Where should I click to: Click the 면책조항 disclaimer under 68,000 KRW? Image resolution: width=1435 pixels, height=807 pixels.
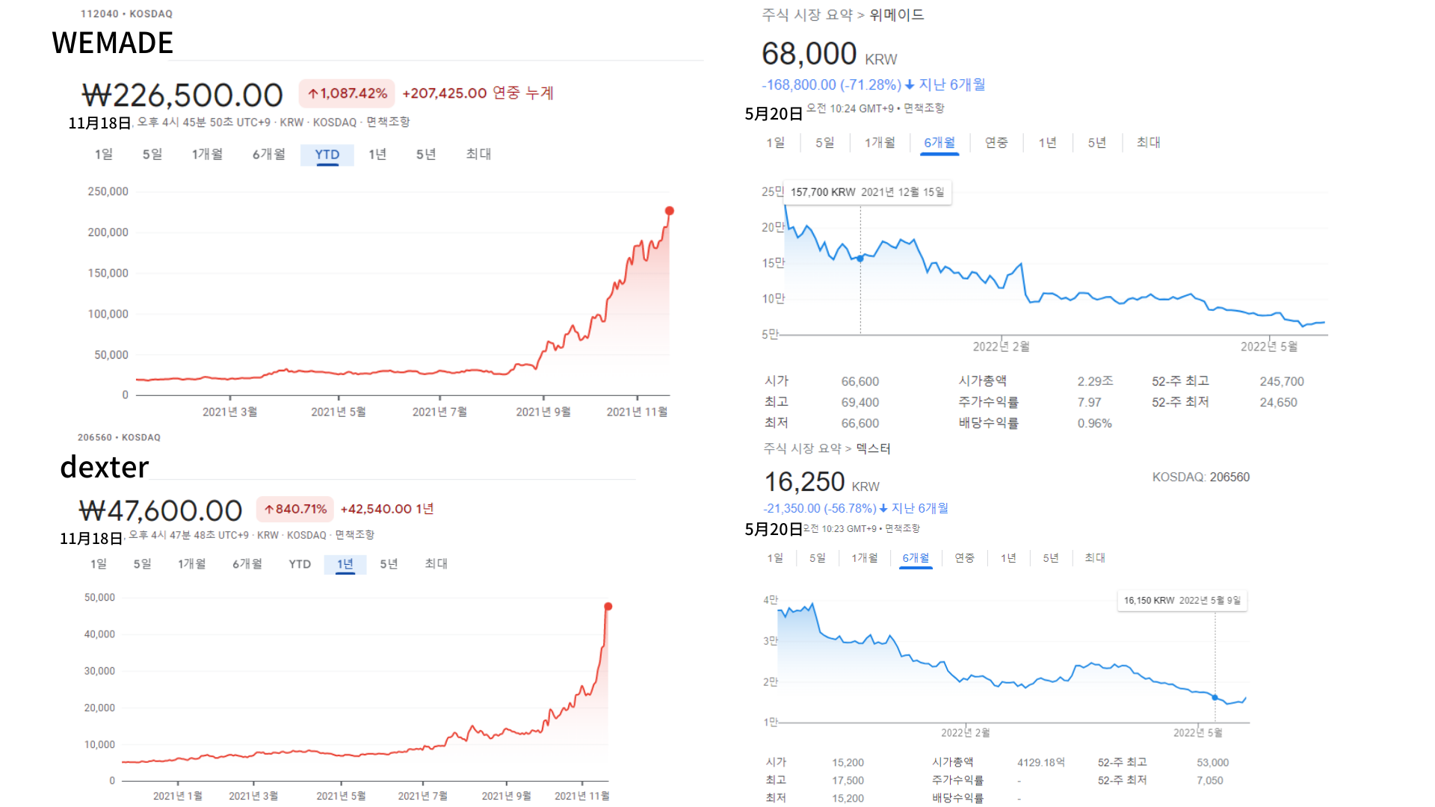(924, 108)
